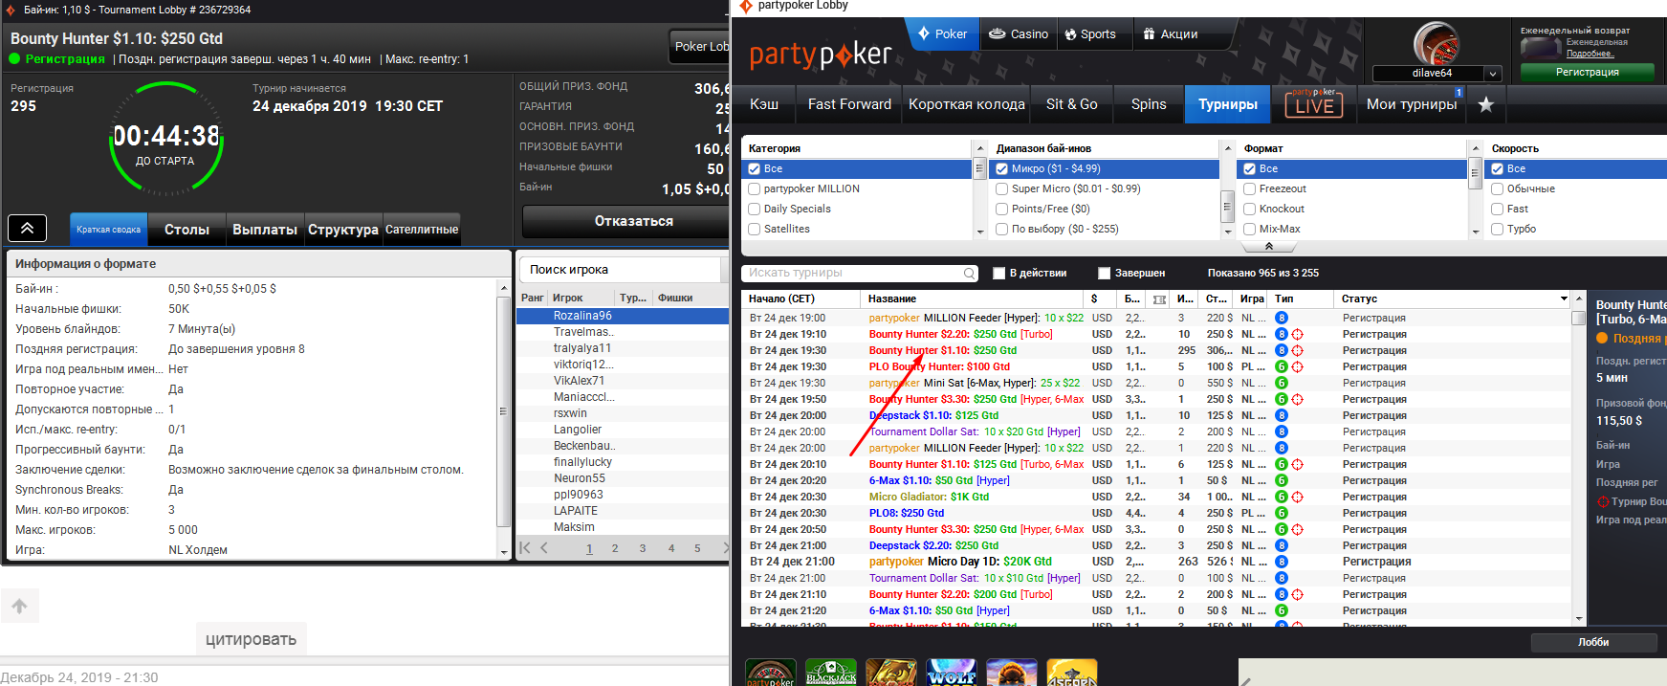Select the Краткая сводка tab

tap(108, 230)
